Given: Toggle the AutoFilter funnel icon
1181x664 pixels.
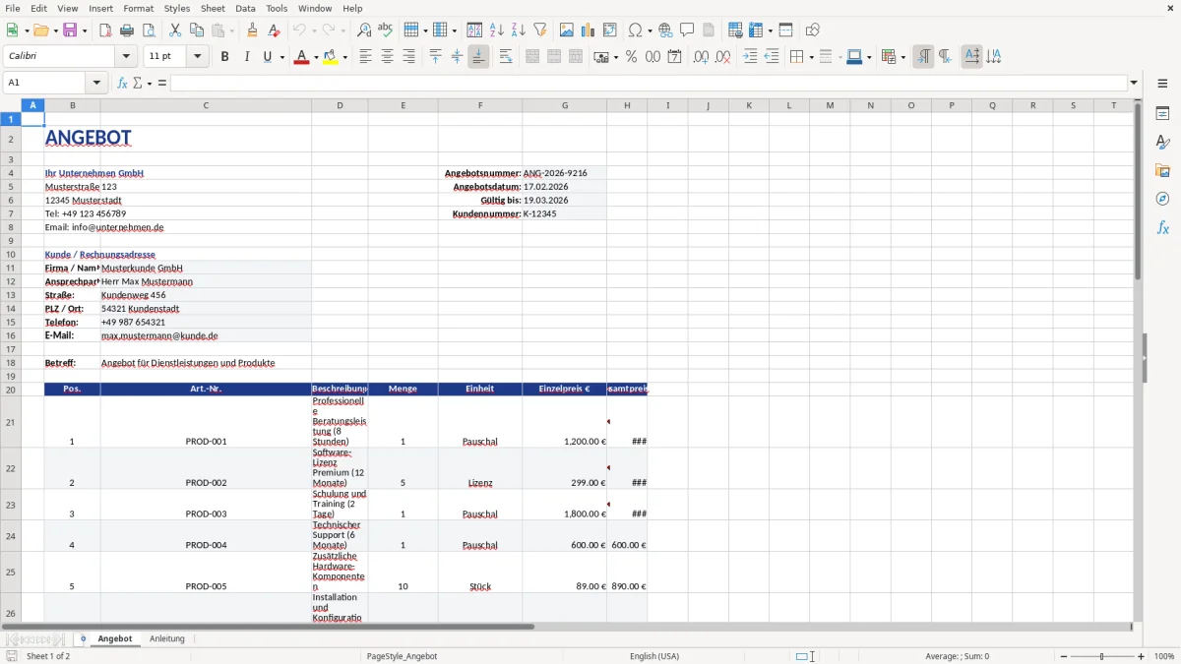Looking at the screenshot, I should tap(540, 30).
